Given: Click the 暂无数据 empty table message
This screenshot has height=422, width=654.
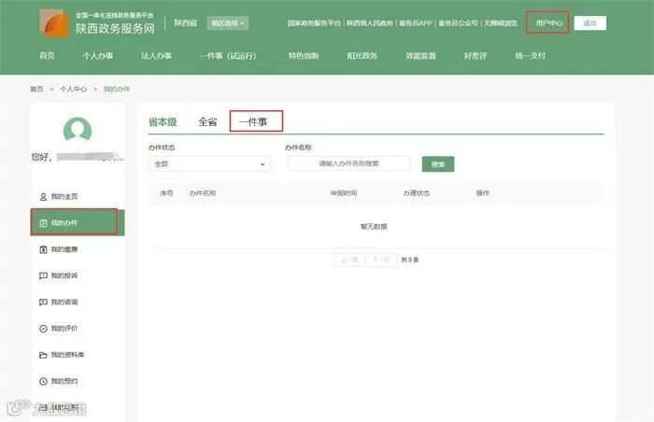Looking at the screenshot, I should [x=374, y=227].
